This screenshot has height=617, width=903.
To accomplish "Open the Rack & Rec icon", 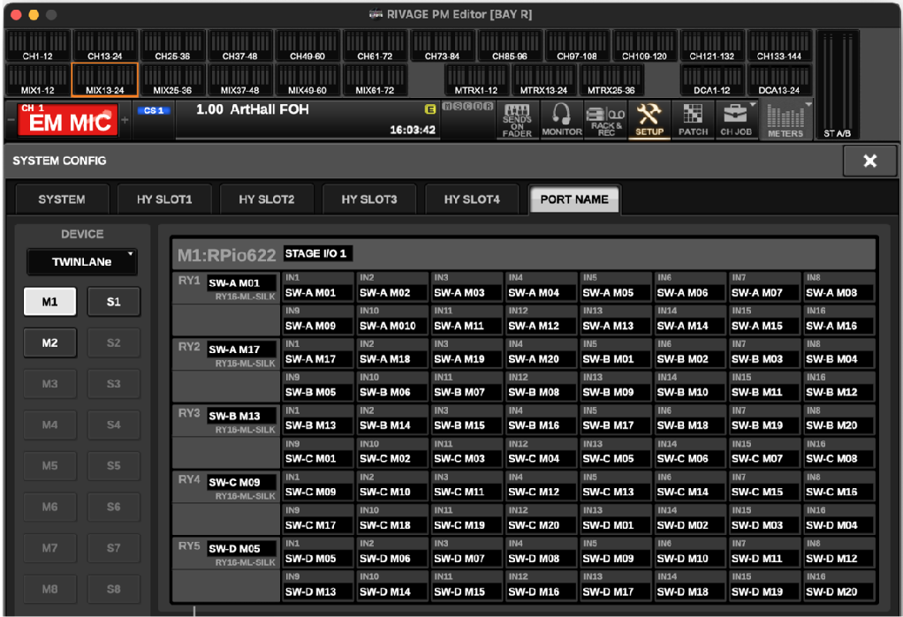I will click(606, 120).
